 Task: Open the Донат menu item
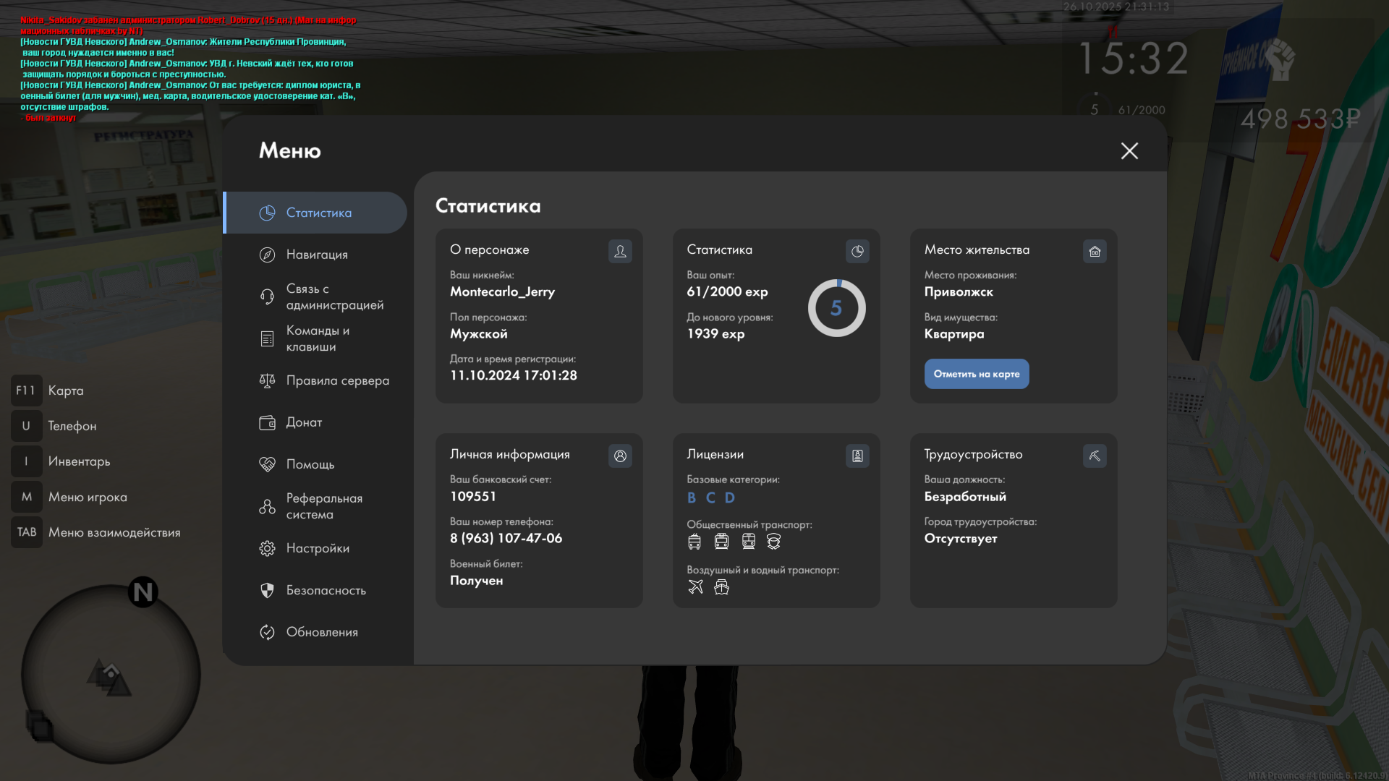point(303,422)
